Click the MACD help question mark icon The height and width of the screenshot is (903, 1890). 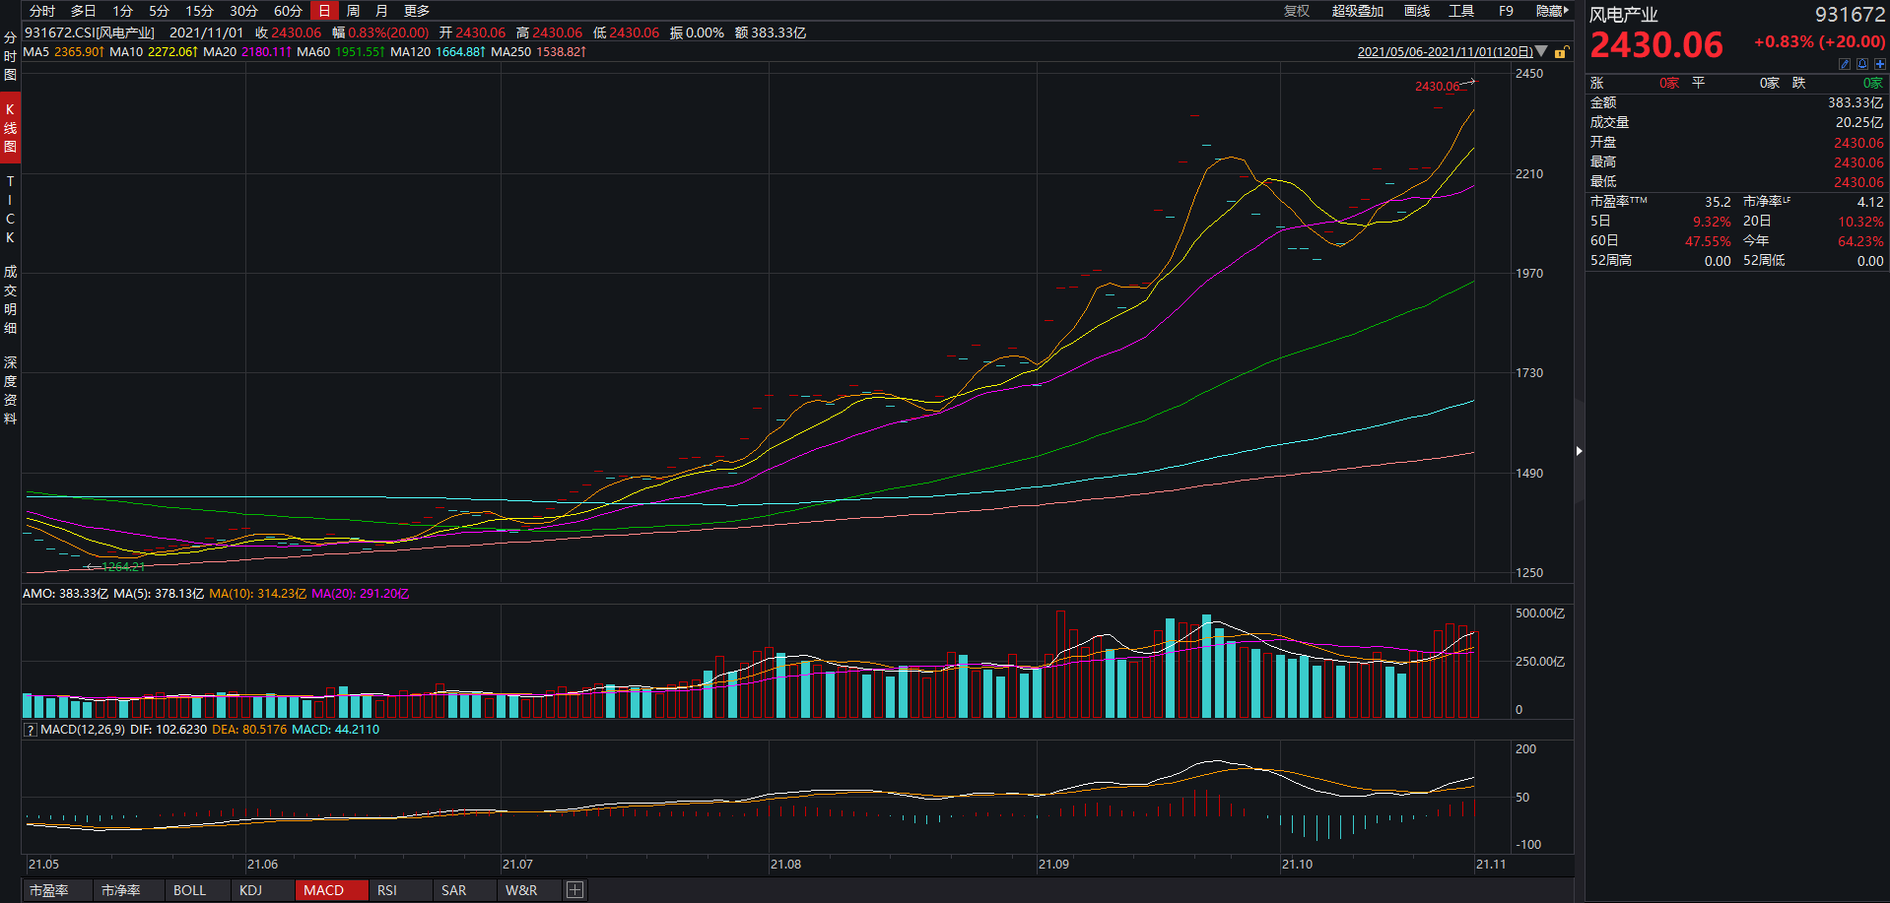pyautogui.click(x=31, y=730)
